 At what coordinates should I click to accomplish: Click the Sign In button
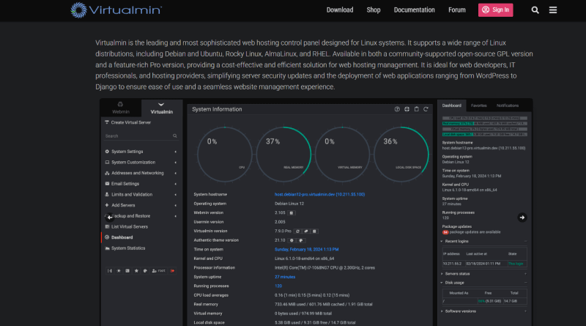496,10
